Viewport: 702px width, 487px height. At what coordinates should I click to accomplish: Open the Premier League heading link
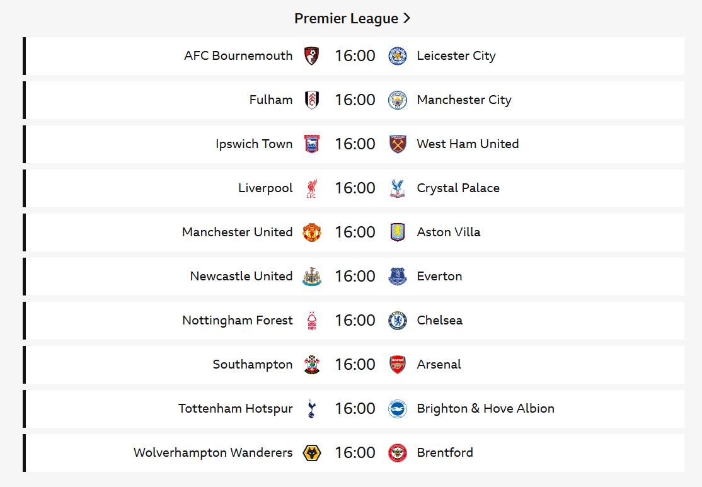346,18
